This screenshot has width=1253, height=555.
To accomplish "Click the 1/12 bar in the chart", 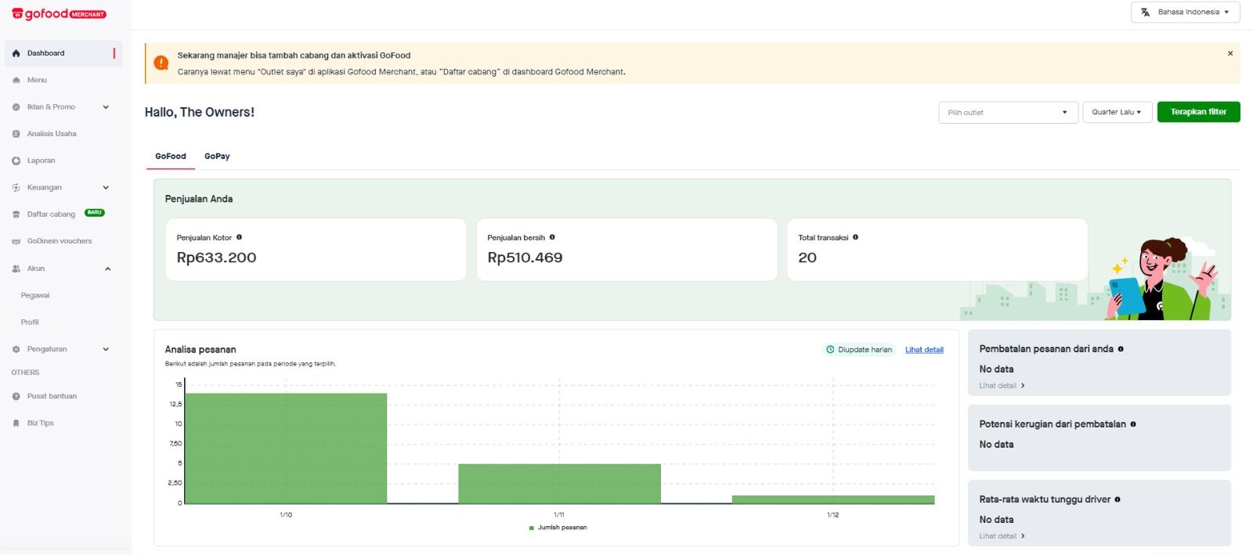I will [833, 499].
